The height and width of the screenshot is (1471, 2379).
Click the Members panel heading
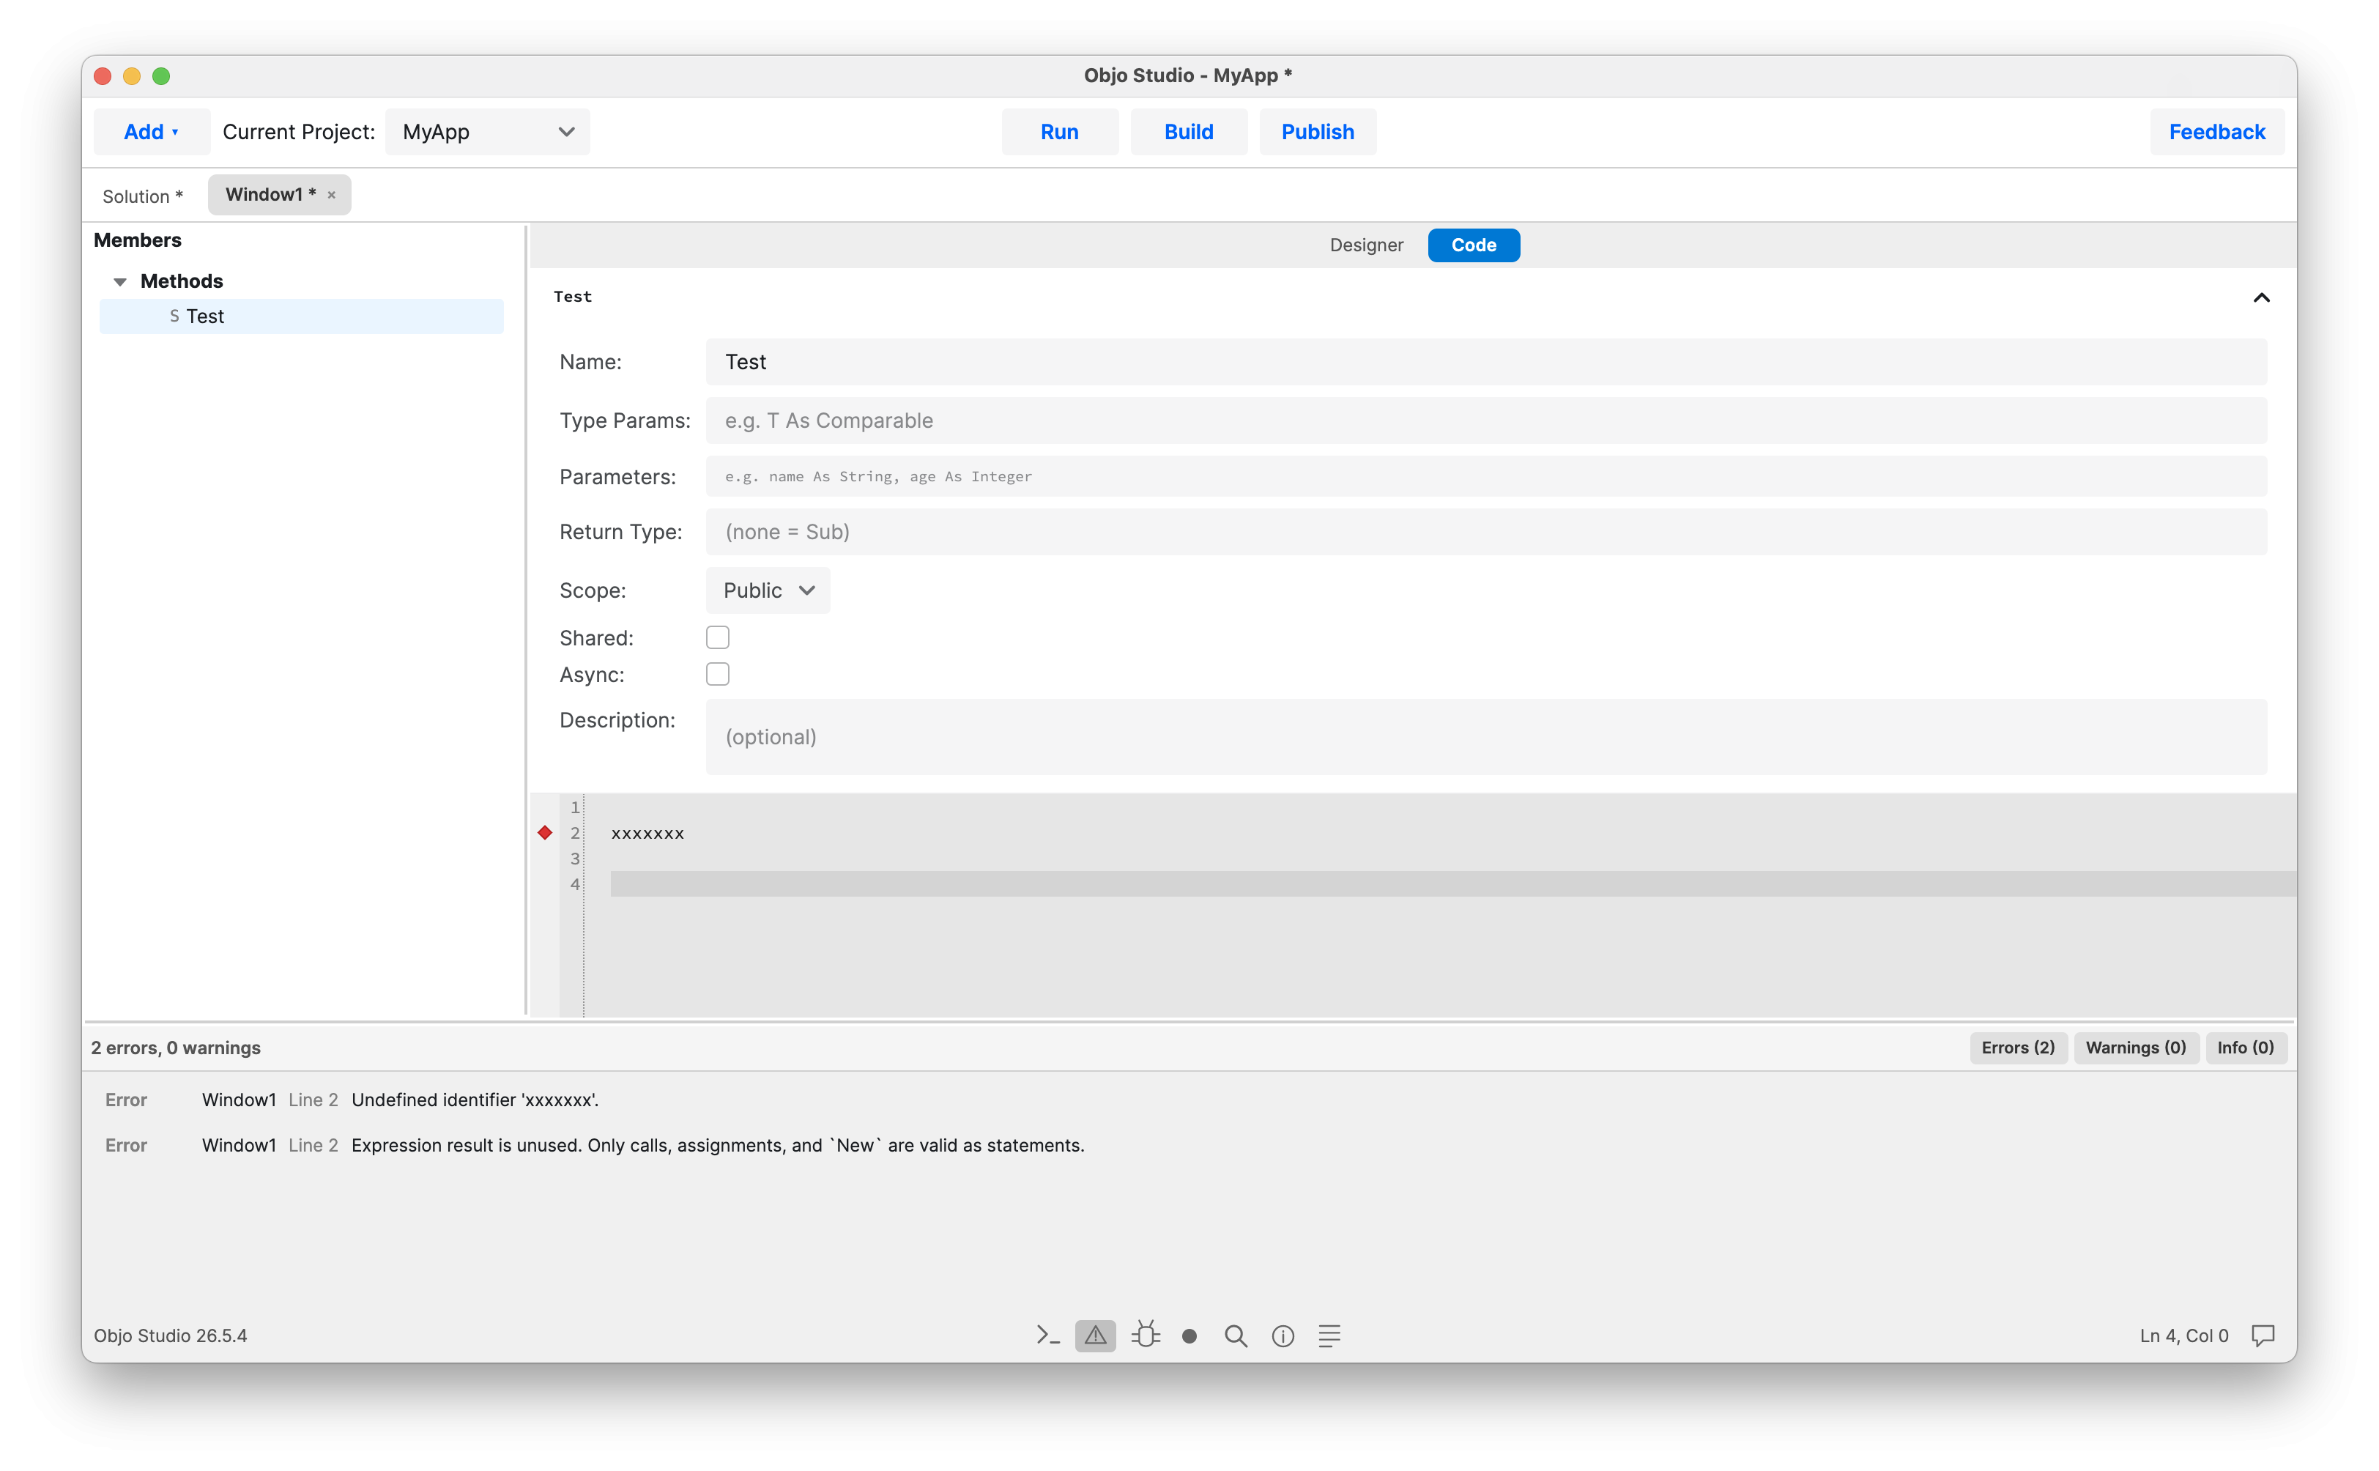pyautogui.click(x=137, y=240)
